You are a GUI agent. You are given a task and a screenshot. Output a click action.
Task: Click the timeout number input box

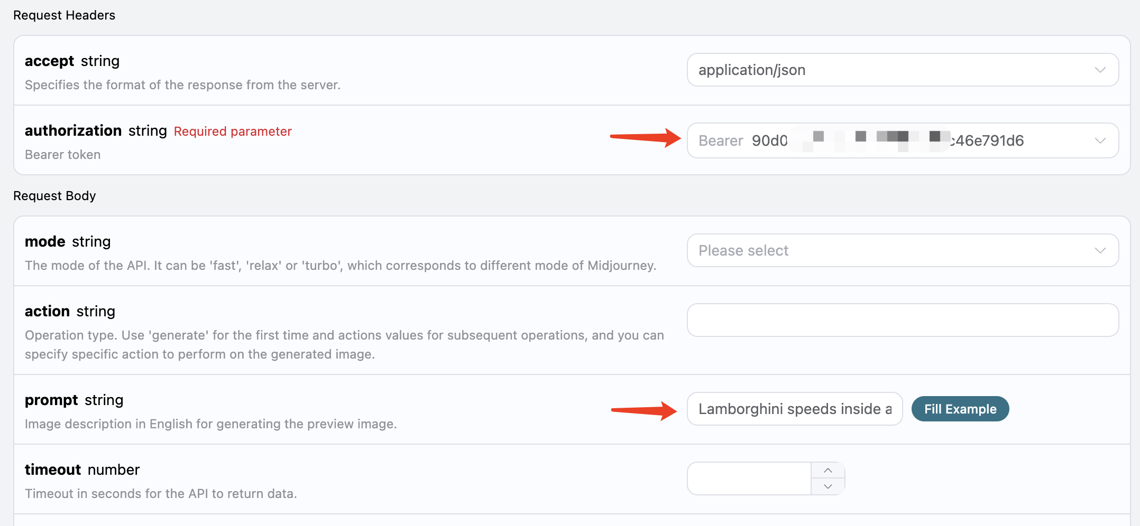(x=749, y=478)
